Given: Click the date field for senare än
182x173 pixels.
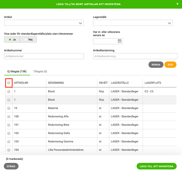Looking at the screenshot, I should coord(108,41).
